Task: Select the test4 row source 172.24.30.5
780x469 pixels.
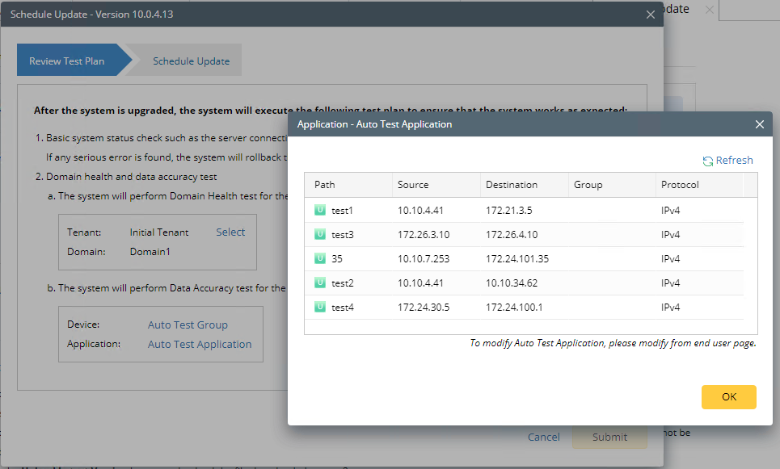Action: coord(424,308)
